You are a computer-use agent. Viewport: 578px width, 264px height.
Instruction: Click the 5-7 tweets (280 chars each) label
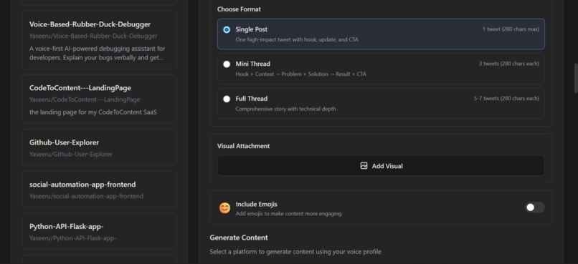[506, 98]
